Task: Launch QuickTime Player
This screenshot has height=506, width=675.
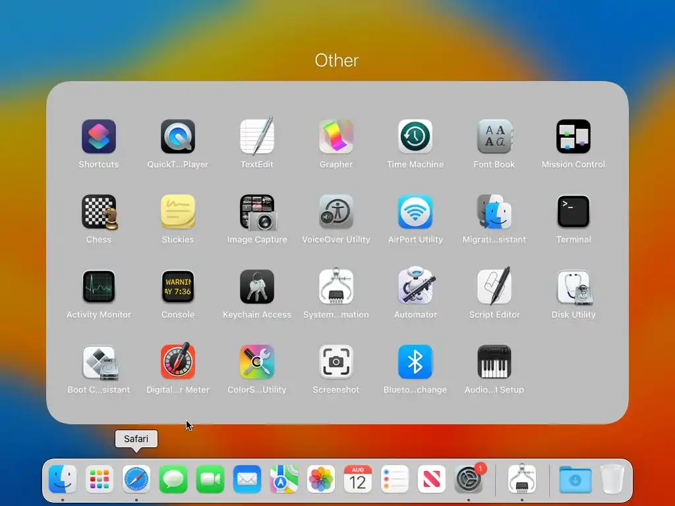Action: coord(178,137)
